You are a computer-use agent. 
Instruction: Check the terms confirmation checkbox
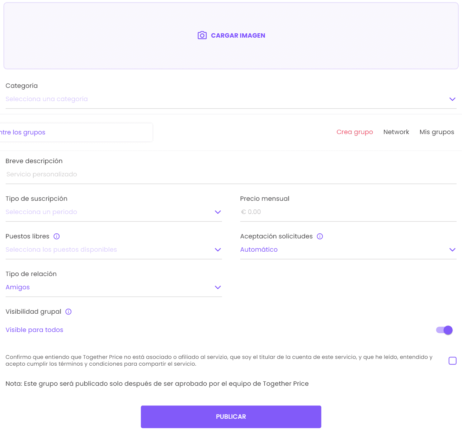tap(452, 361)
